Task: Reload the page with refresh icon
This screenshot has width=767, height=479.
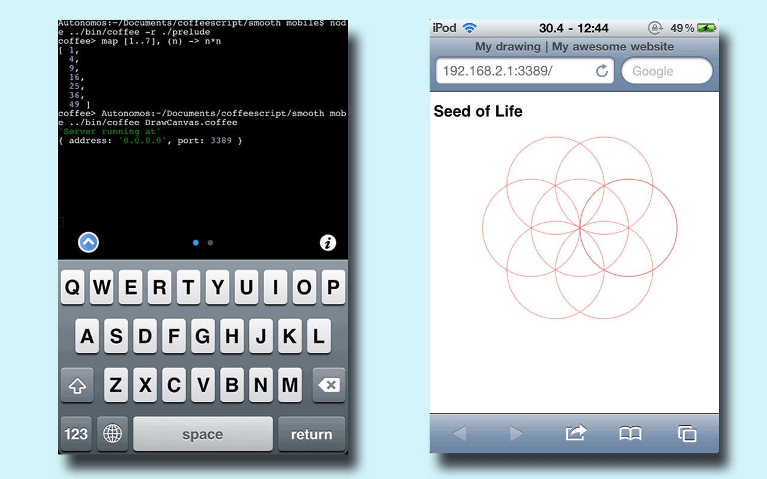Action: (x=602, y=71)
